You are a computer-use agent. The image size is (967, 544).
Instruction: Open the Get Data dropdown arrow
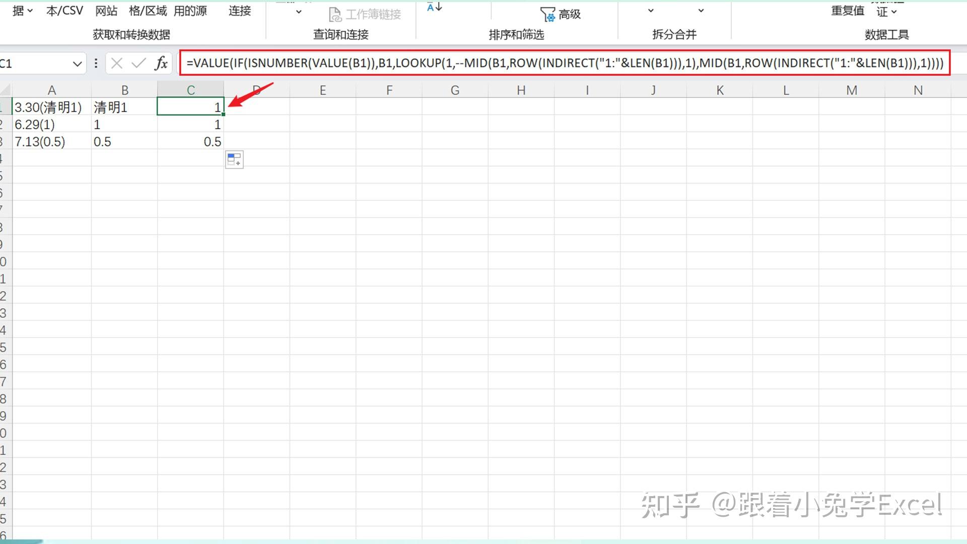click(30, 11)
